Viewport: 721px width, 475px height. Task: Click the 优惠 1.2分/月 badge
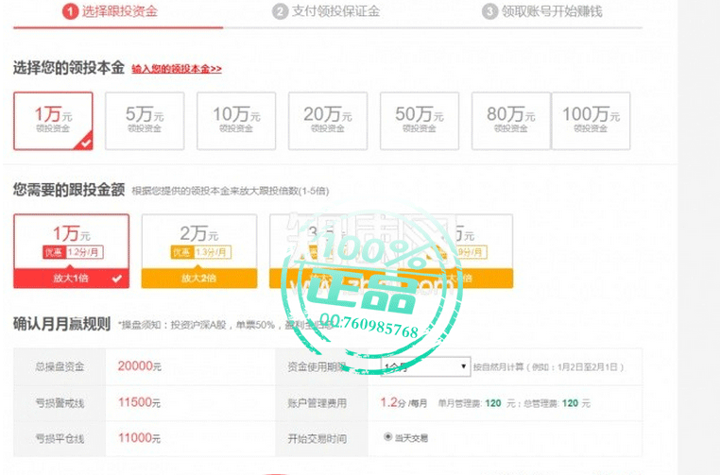[x=73, y=252]
